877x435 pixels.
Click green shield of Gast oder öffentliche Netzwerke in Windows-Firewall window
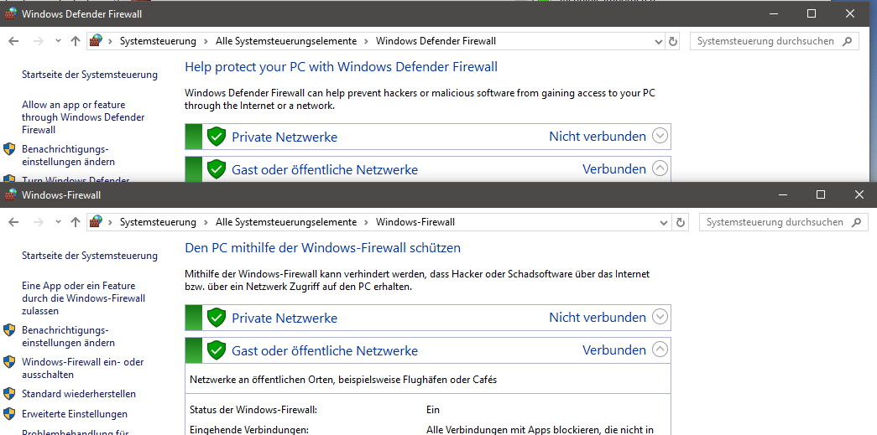[x=216, y=350]
